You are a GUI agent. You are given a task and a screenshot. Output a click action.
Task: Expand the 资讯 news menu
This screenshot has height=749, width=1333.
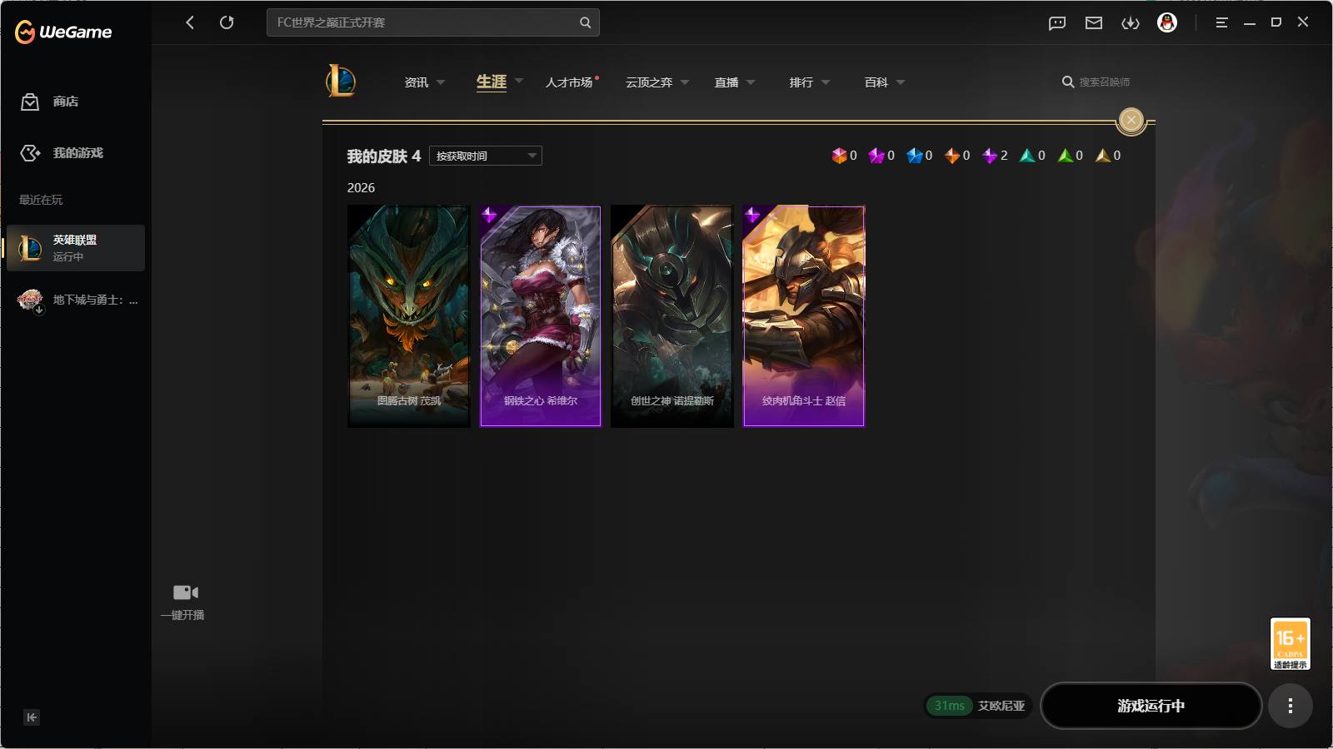pos(425,82)
